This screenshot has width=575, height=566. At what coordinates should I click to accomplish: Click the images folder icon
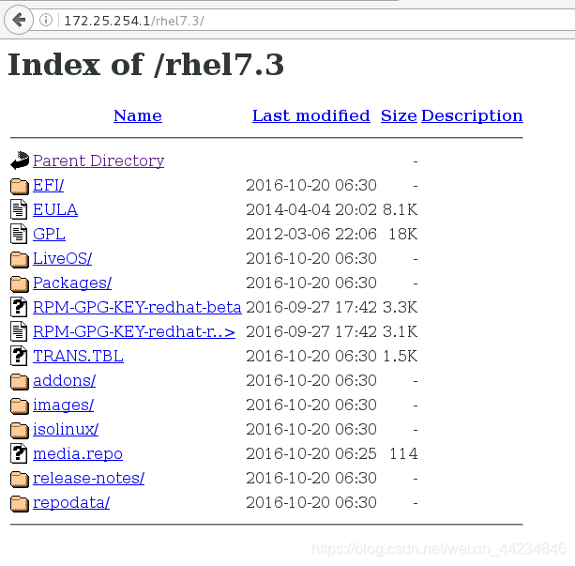coord(20,405)
